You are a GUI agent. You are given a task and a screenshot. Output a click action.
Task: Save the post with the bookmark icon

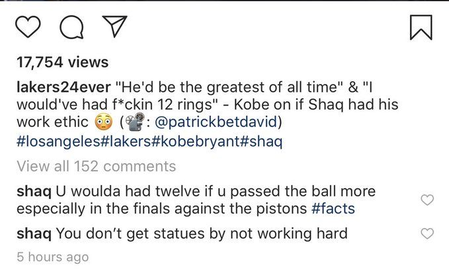pyautogui.click(x=421, y=26)
